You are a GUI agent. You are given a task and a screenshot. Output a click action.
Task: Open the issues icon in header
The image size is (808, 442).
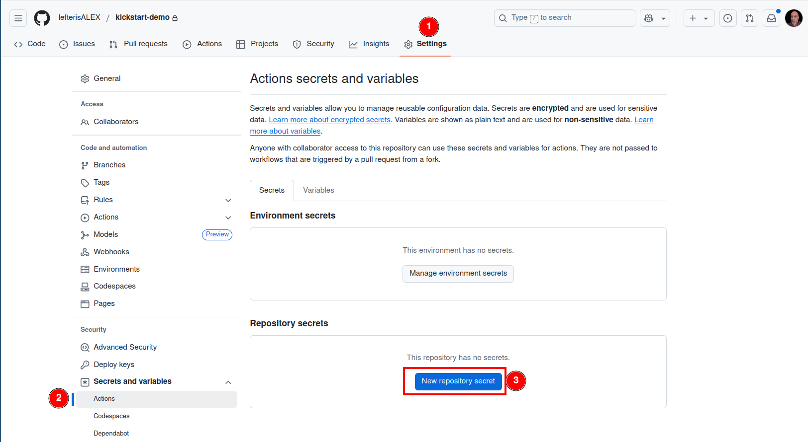pyautogui.click(x=728, y=18)
